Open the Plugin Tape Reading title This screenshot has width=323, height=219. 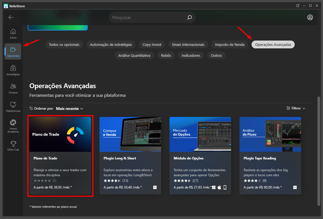(260, 158)
